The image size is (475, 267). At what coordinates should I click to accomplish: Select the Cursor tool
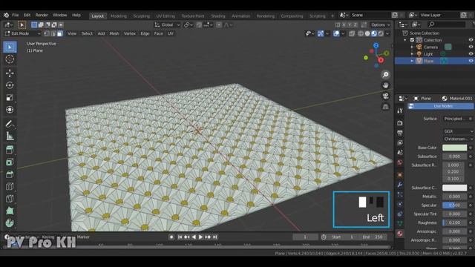(10, 59)
